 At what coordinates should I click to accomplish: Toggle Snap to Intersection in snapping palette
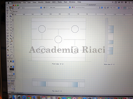point(12,84)
